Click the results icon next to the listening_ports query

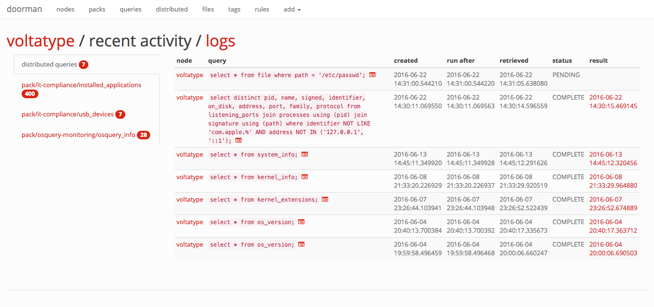[239, 140]
